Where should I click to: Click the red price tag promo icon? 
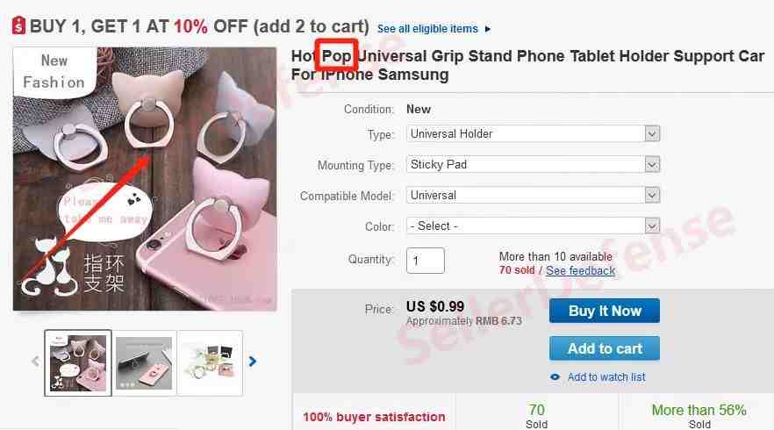[x=18, y=25]
